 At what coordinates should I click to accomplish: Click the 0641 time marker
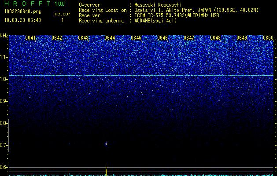pos(30,38)
